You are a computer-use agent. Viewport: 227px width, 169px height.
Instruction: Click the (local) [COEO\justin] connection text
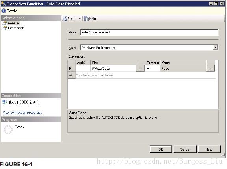point(24,102)
